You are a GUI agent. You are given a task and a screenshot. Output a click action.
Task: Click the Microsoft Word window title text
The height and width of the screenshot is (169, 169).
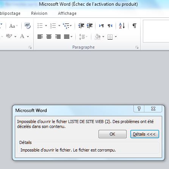tap(88, 4)
